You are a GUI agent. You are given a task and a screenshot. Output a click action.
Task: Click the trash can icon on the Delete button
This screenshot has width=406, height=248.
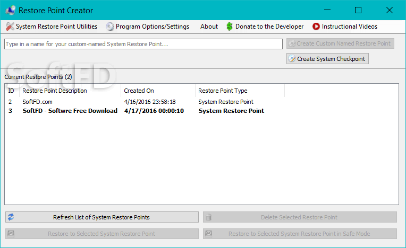[x=208, y=217]
